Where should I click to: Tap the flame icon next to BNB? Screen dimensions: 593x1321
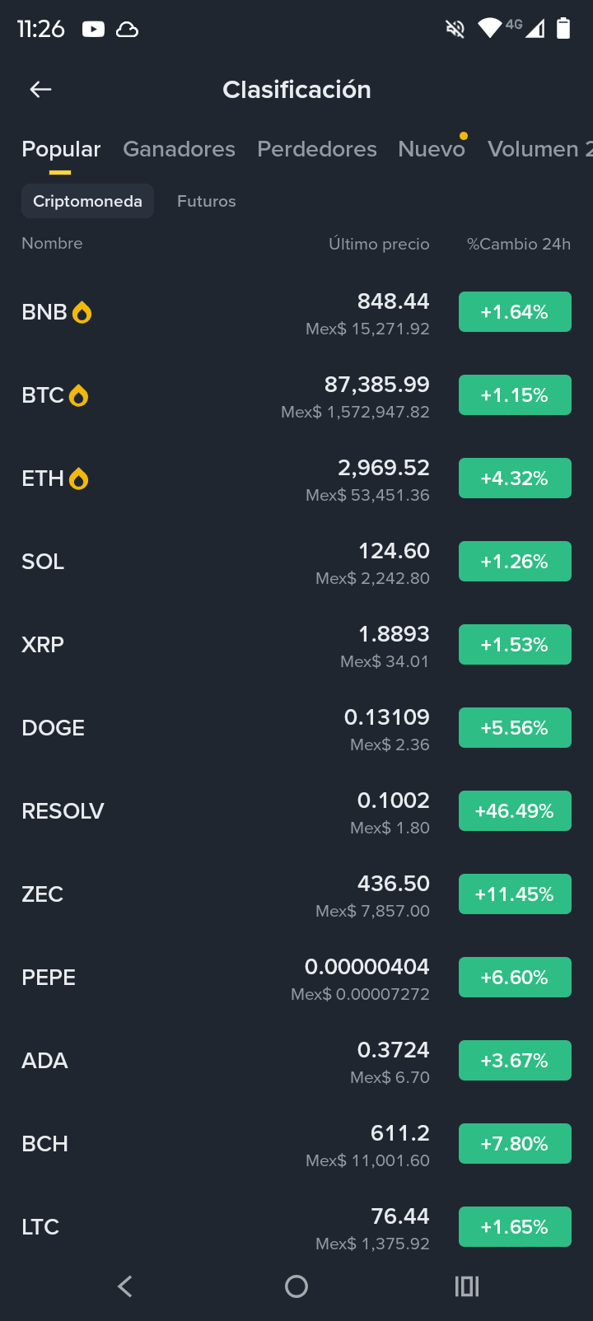click(x=82, y=312)
